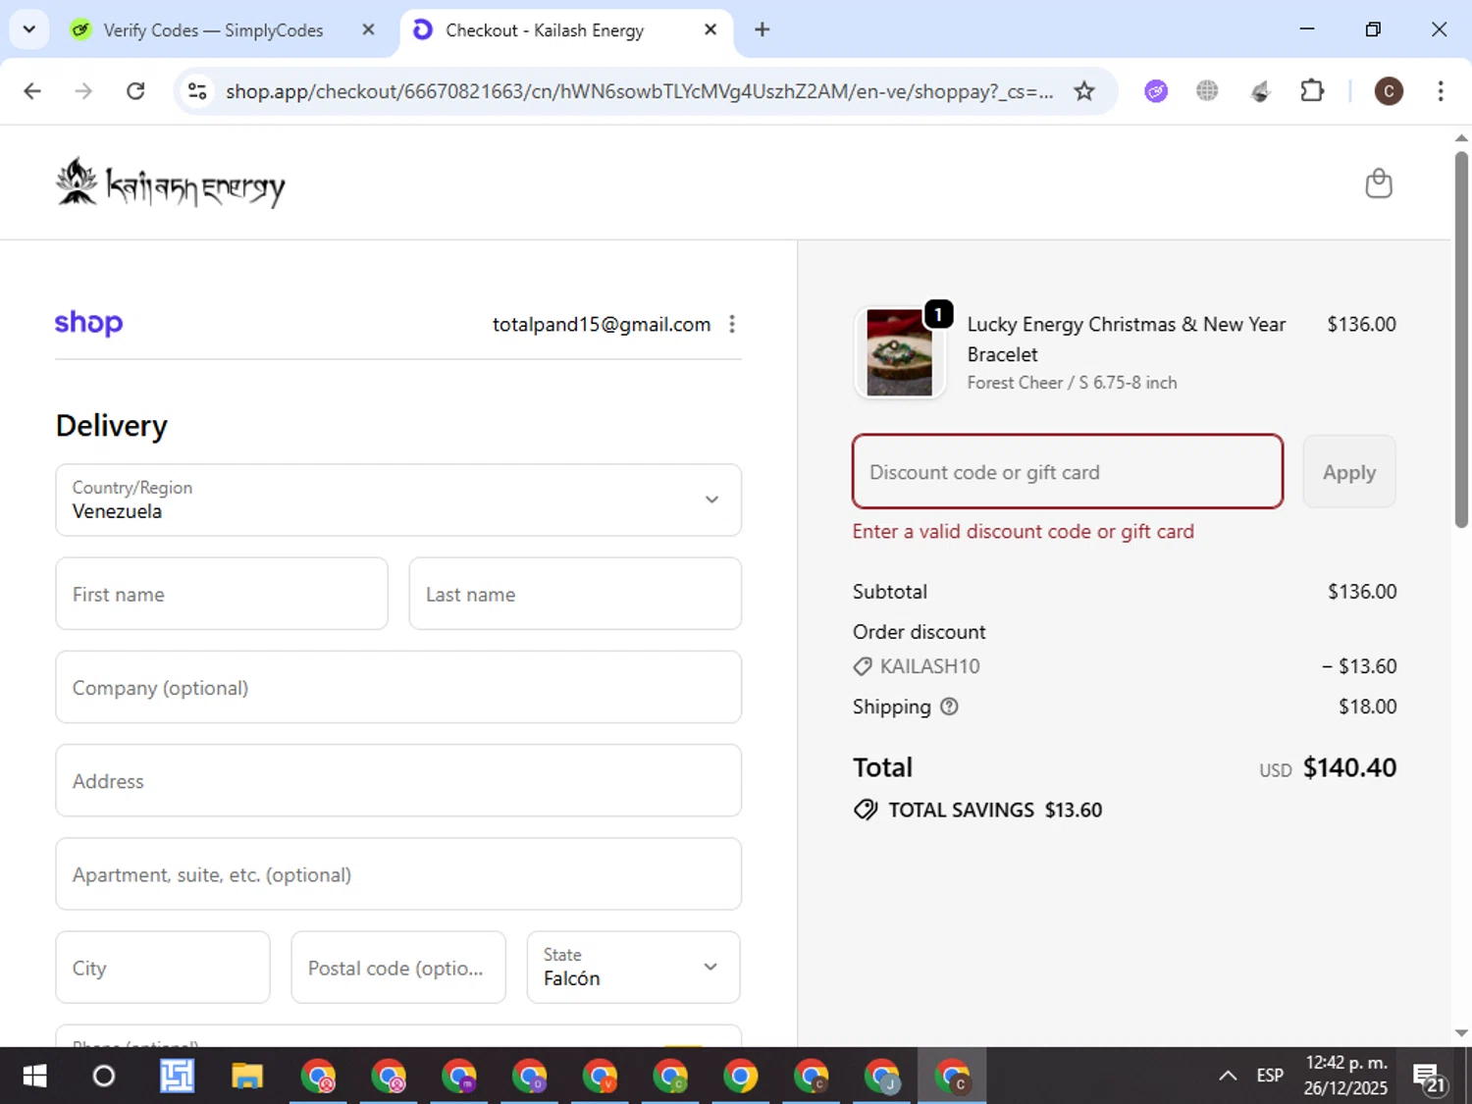Open the Chrome Extensions puzzle icon
This screenshot has width=1472, height=1104.
[x=1312, y=91]
